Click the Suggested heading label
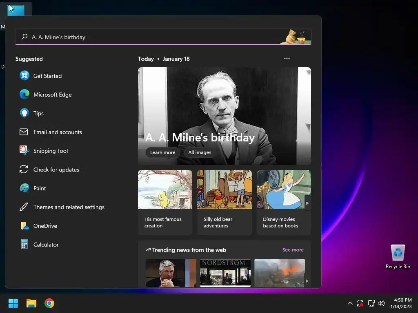This screenshot has height=313, width=418. point(29,59)
